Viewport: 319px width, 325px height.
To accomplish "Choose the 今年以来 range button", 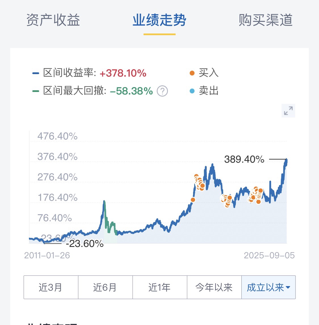I will [x=214, y=287].
